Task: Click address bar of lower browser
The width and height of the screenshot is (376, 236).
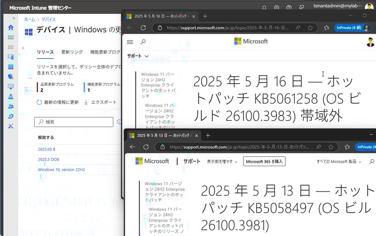Action: [239, 147]
